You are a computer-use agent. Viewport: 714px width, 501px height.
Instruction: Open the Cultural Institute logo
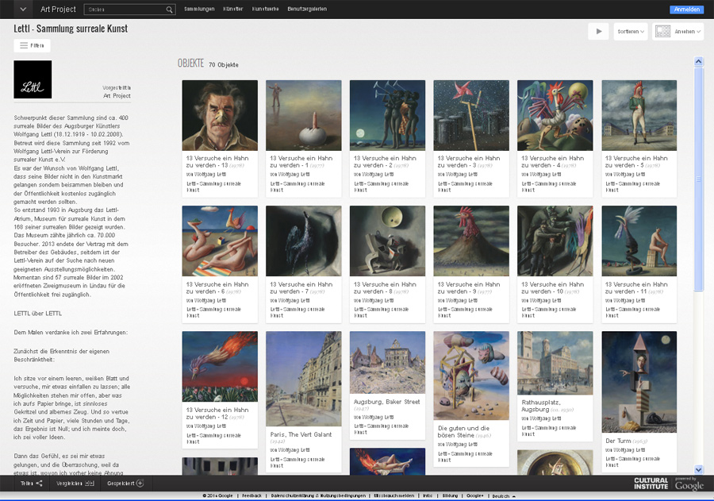651,484
